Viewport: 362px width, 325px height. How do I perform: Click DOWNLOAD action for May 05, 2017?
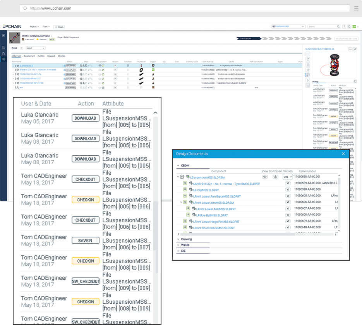86,118
